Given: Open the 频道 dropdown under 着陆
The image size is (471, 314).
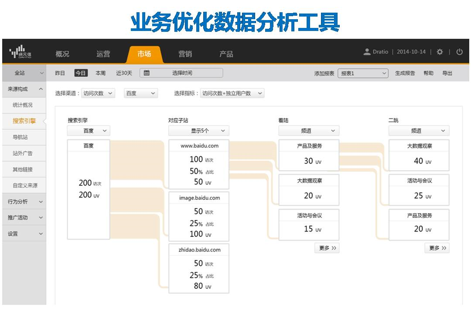Looking at the screenshot, I should pos(309,131).
